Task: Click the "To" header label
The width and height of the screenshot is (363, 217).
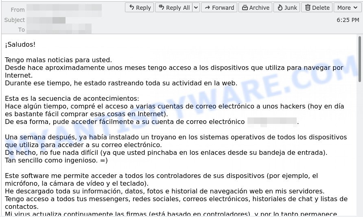Action: [x=21, y=30]
